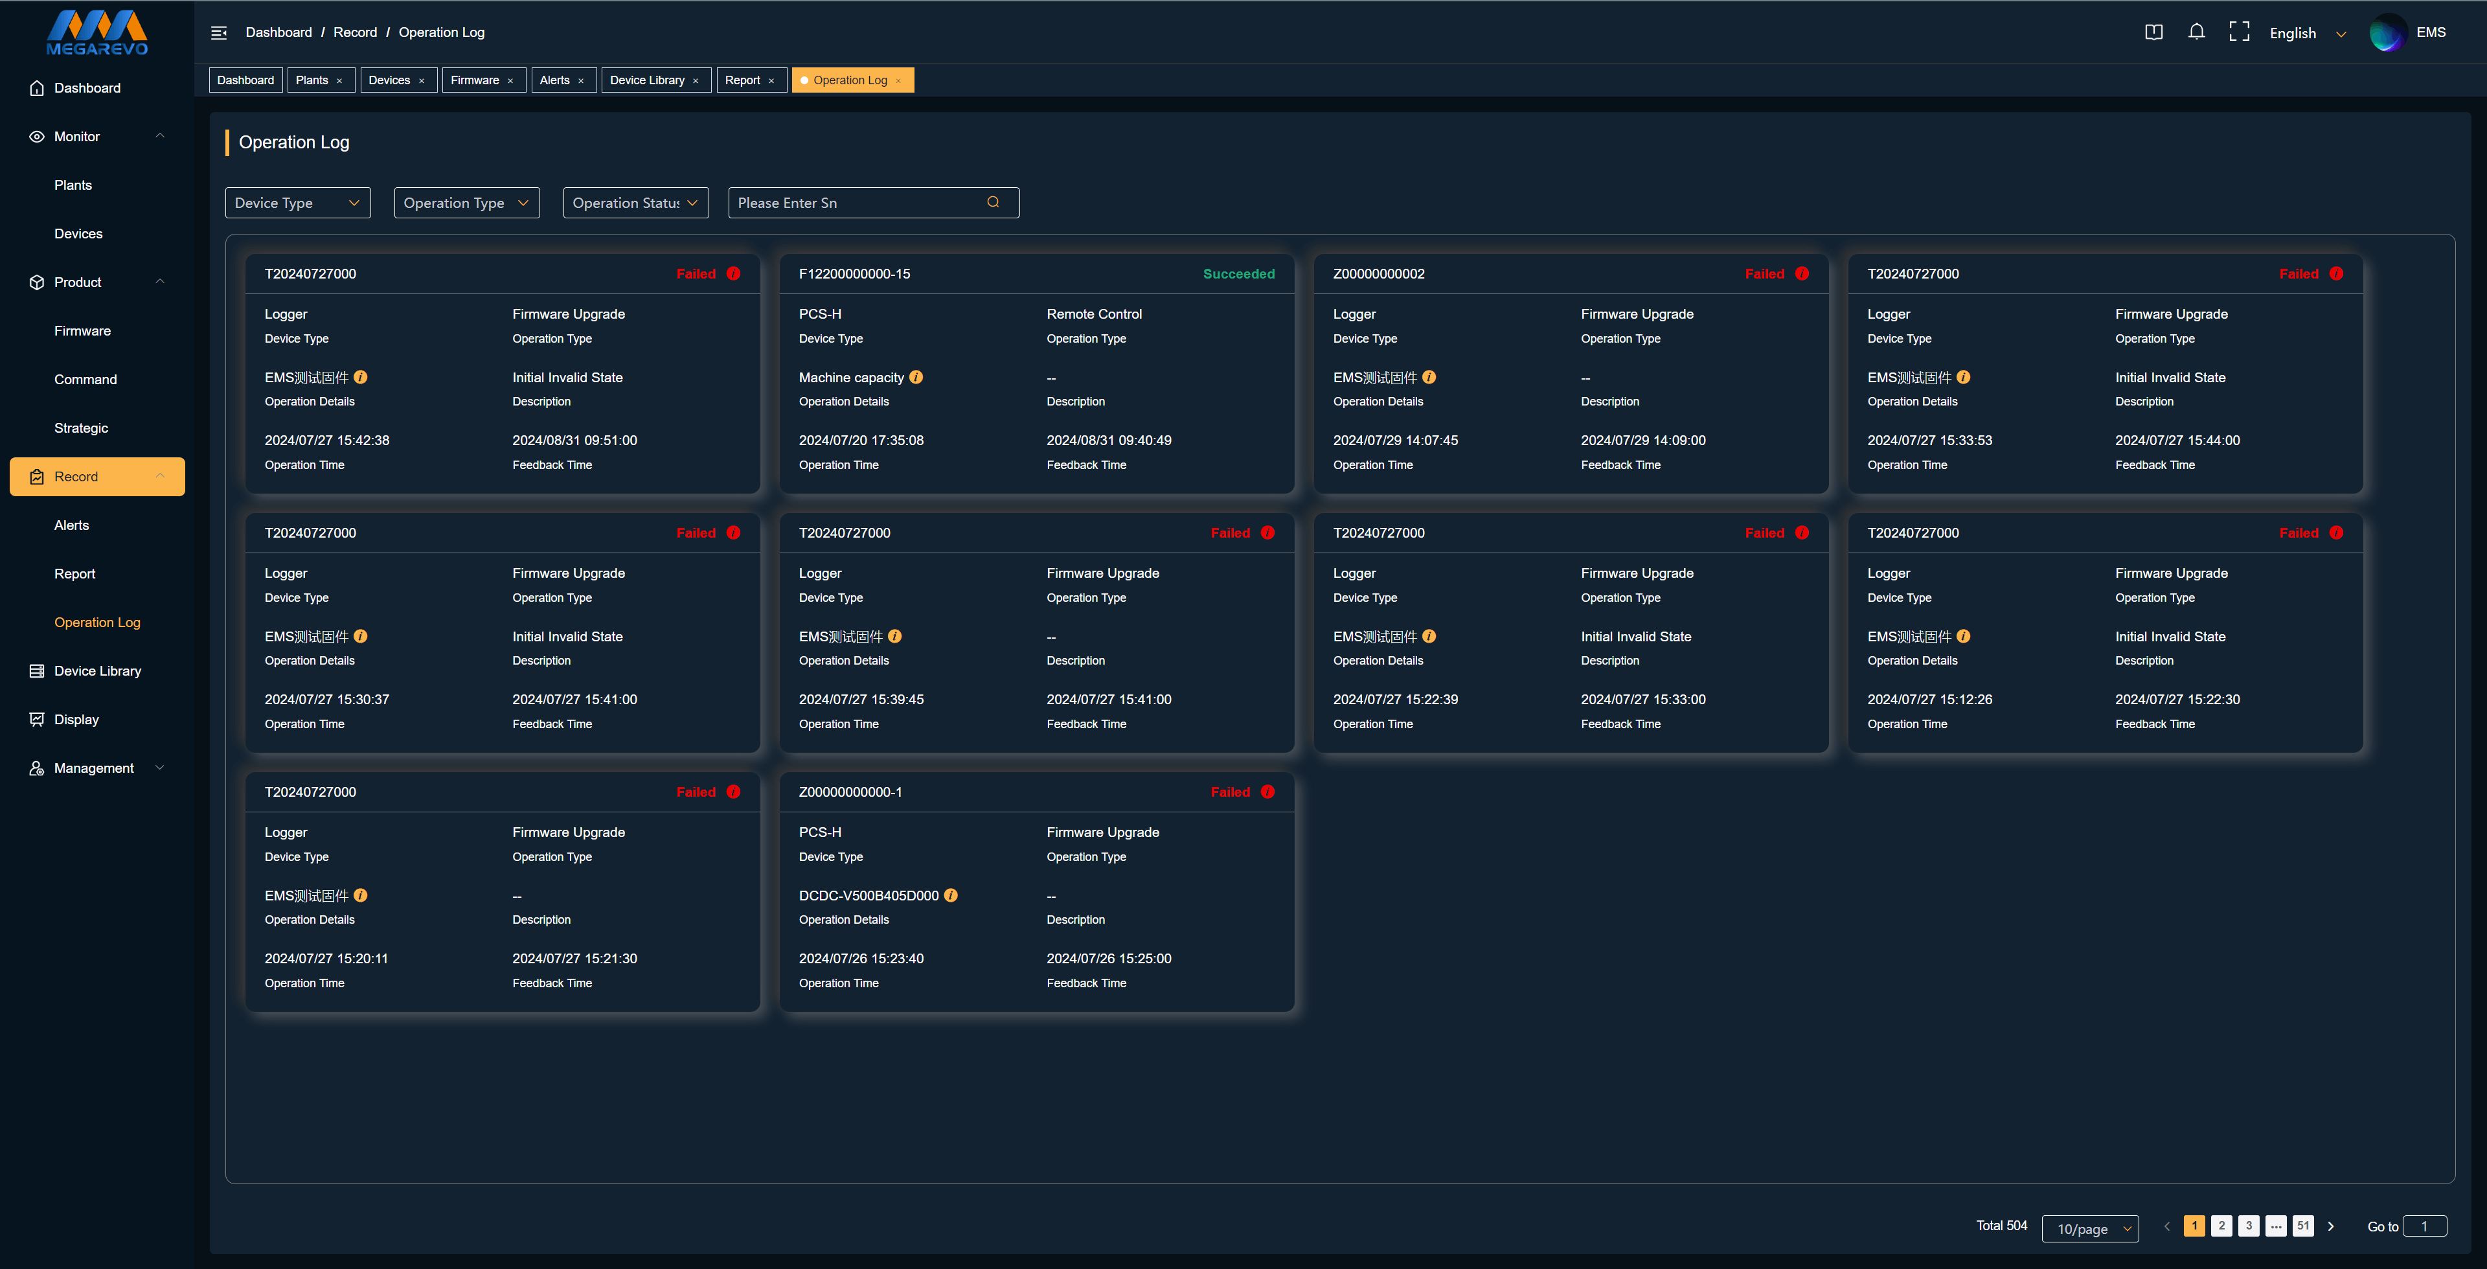The height and width of the screenshot is (1269, 2487).
Task: Go to page 2
Action: point(2221,1226)
